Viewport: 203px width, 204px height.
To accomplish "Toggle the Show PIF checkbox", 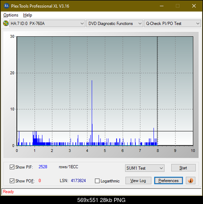I will 12,167.
